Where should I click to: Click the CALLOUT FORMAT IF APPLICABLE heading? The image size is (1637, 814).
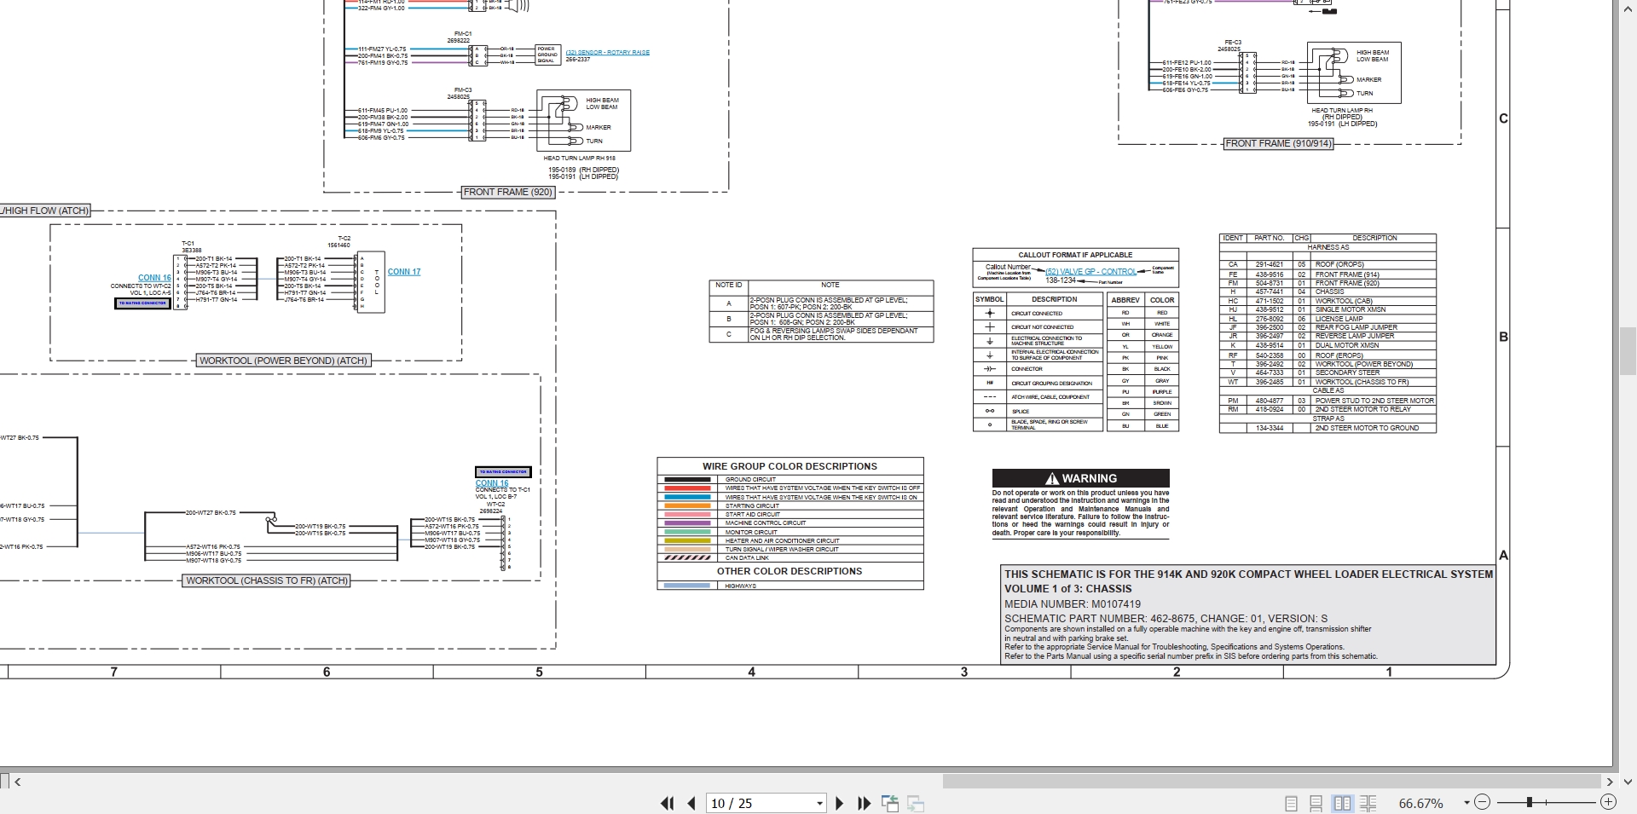[x=1075, y=255]
